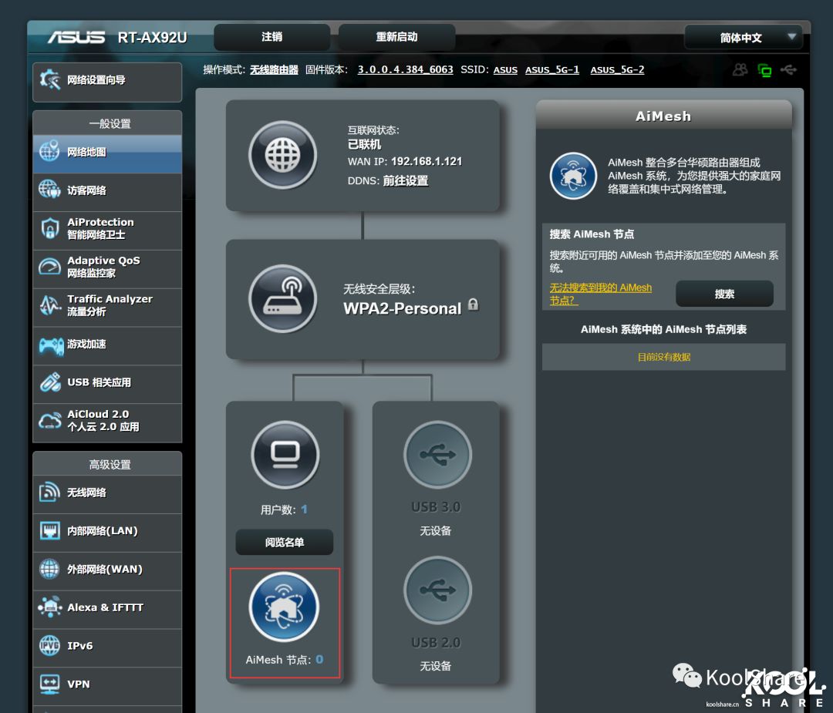Click the WPA2-Personal security level text
Screen dimensions: 833x713
point(402,308)
